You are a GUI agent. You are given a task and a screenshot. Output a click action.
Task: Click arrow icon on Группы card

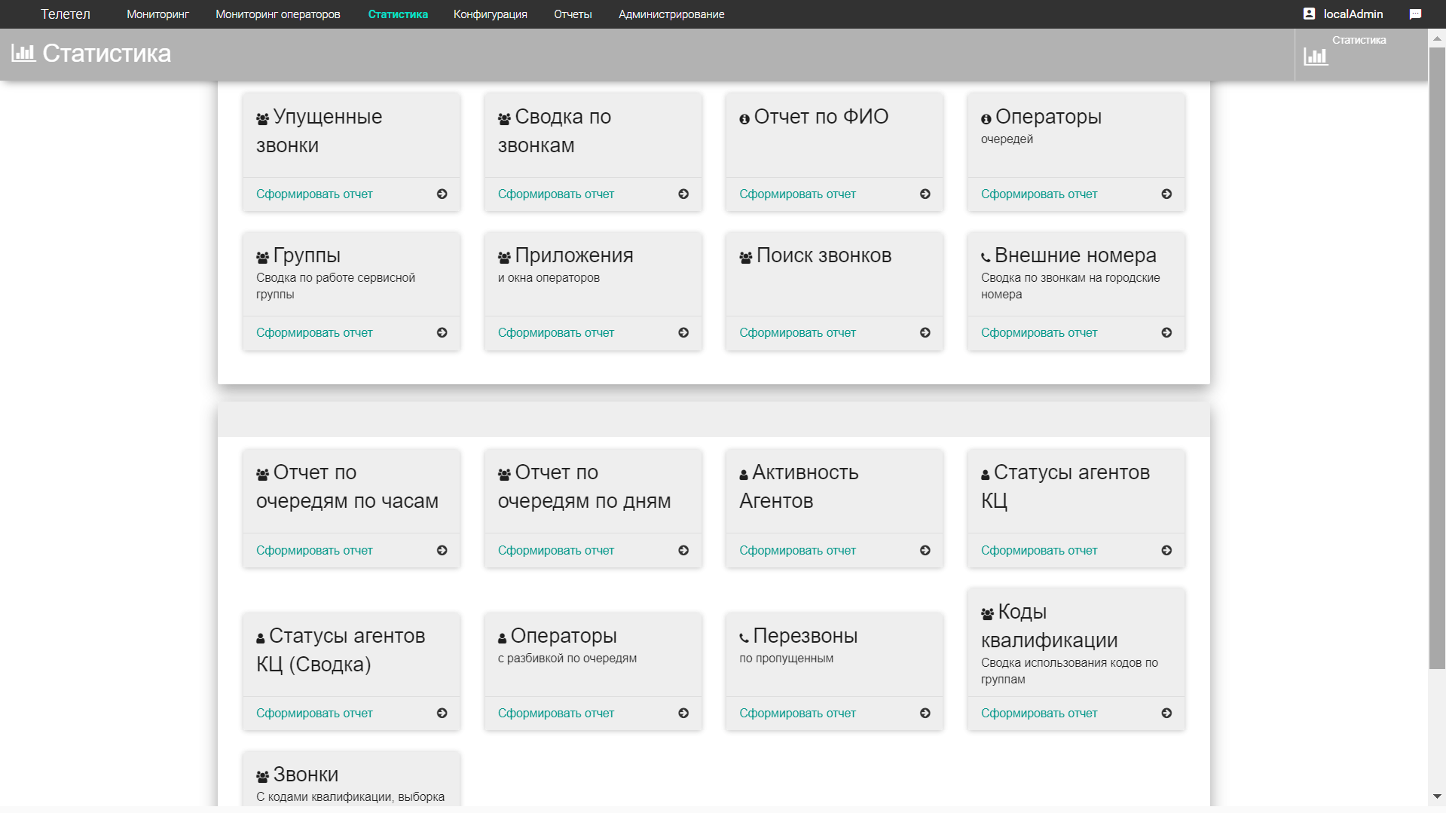(x=442, y=332)
